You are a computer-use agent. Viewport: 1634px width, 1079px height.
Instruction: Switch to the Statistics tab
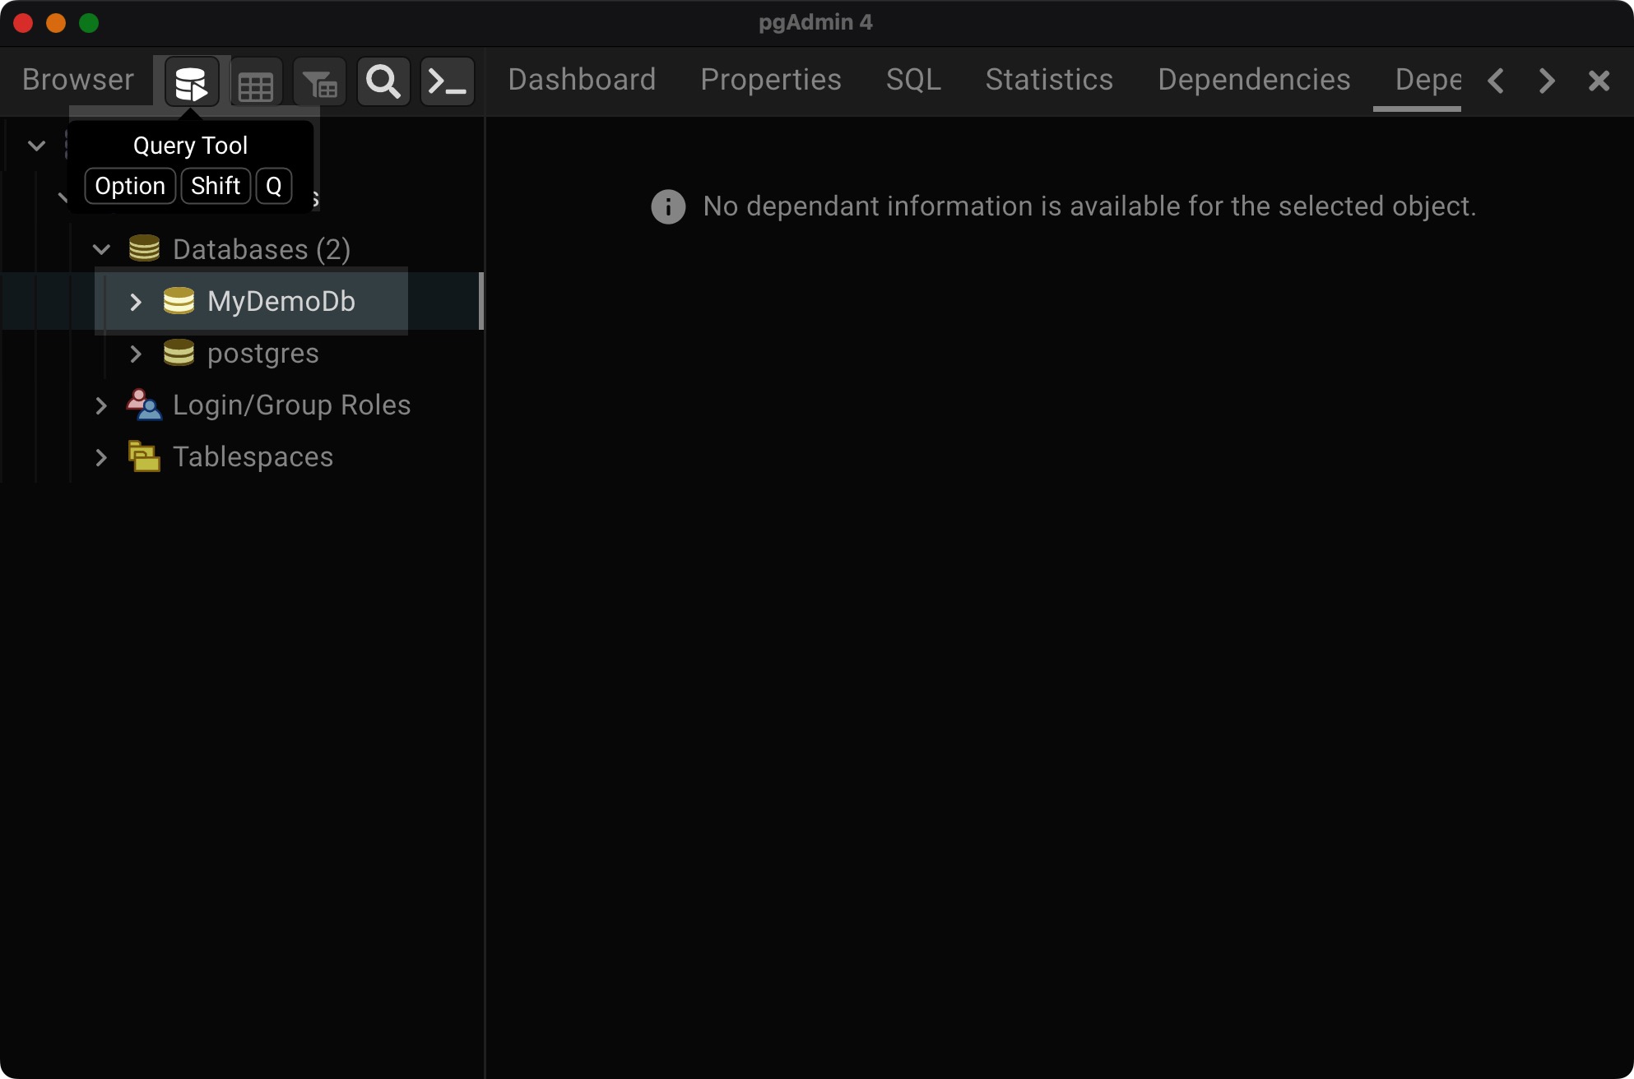point(1049,80)
